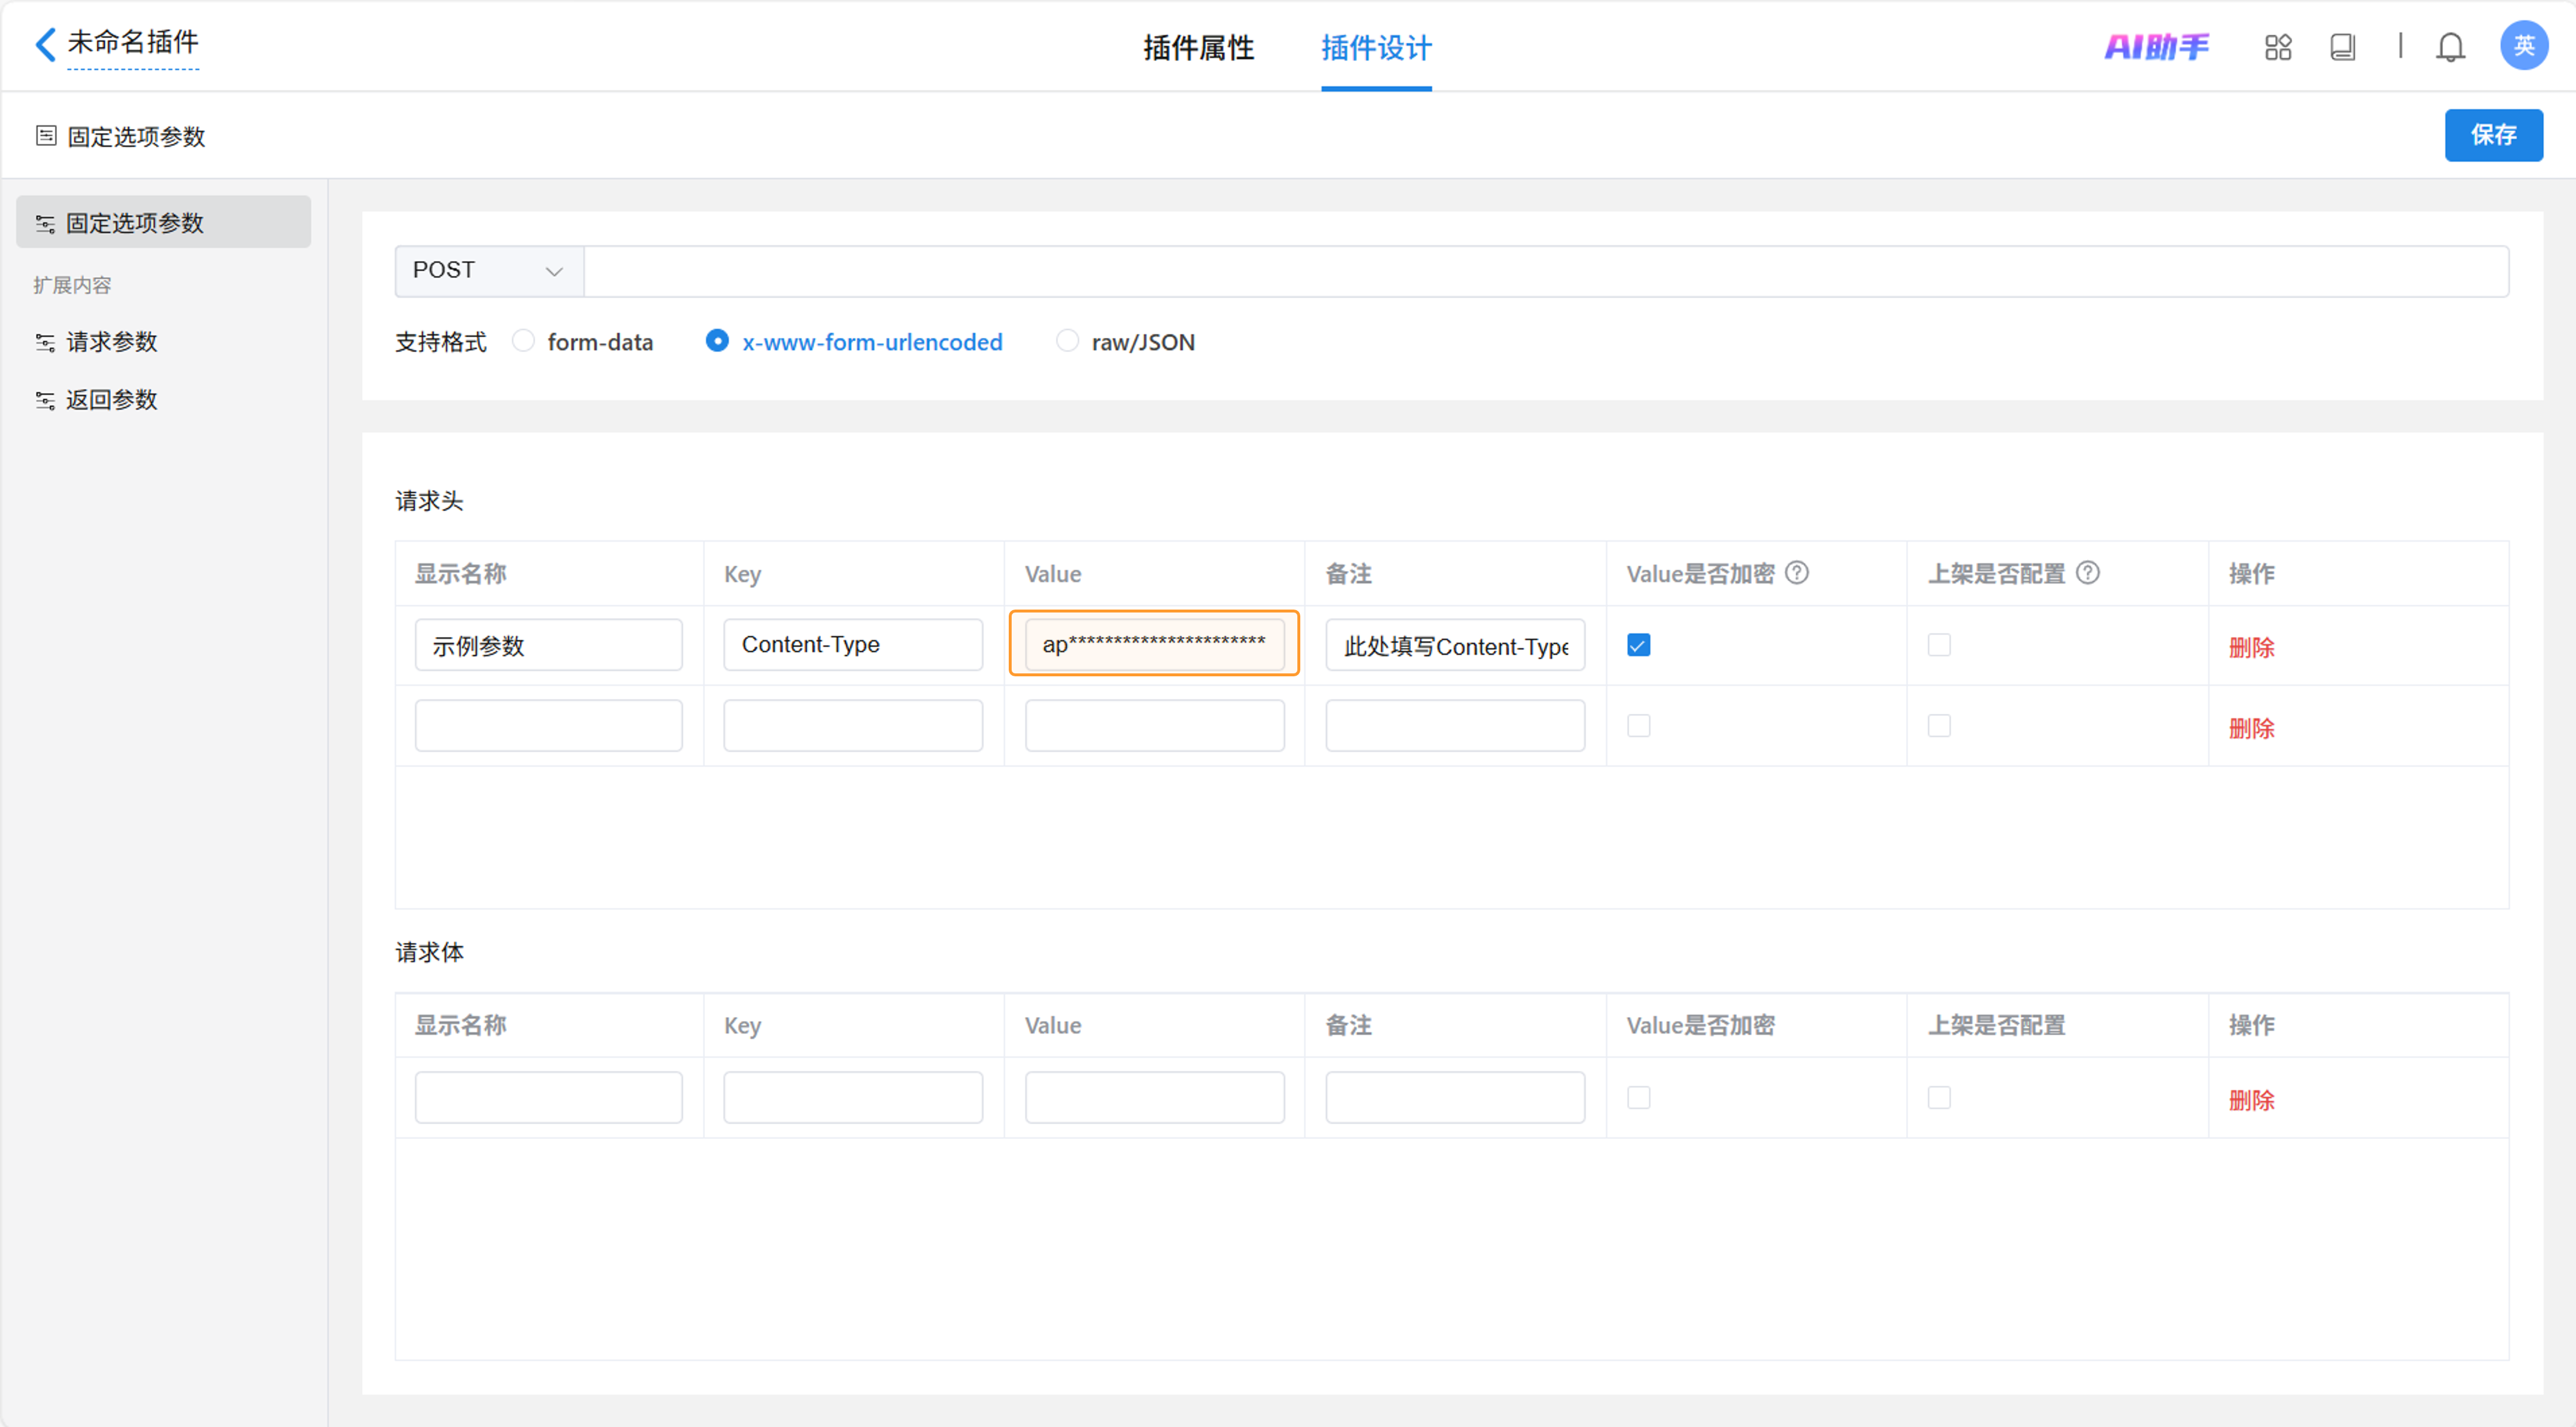This screenshot has width=2576, height=1427.
Task: Click the help icon next to Value是否加密
Action: 1797,573
